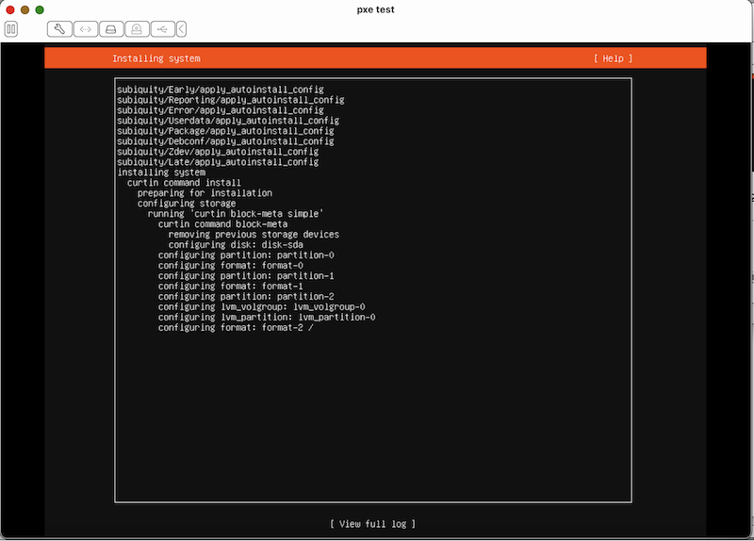Click 'configuring format: format-0' line

(x=231, y=266)
